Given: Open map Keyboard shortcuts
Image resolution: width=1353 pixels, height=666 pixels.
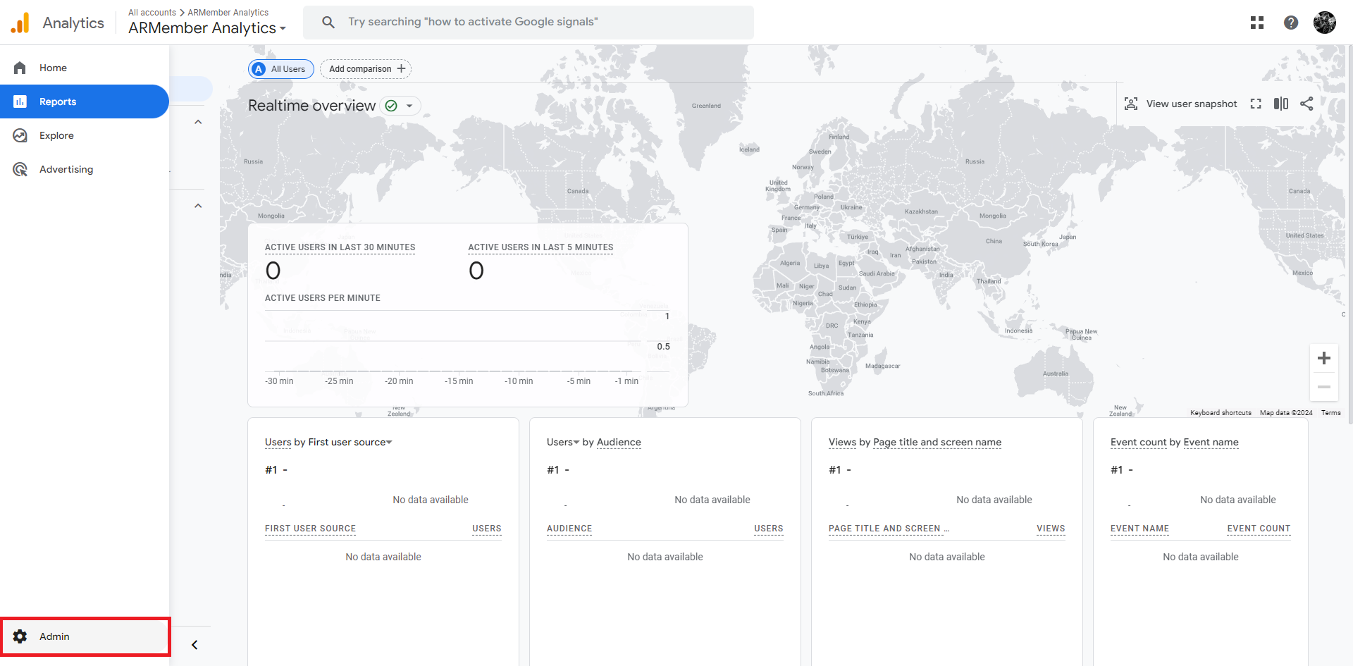Looking at the screenshot, I should tap(1221, 413).
